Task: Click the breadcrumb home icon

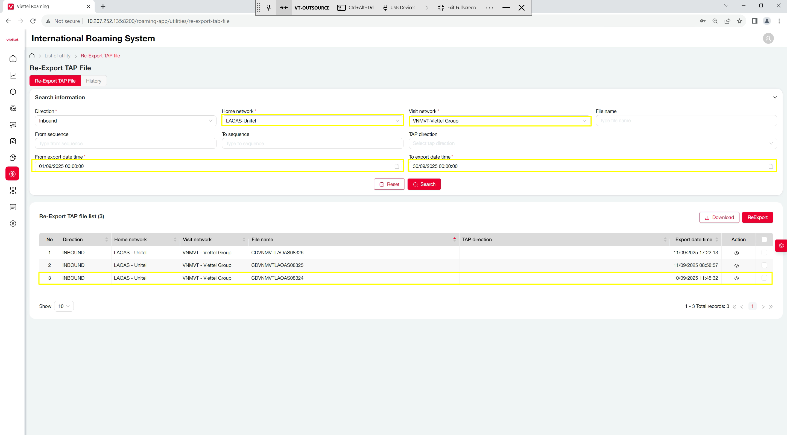Action: click(32, 56)
